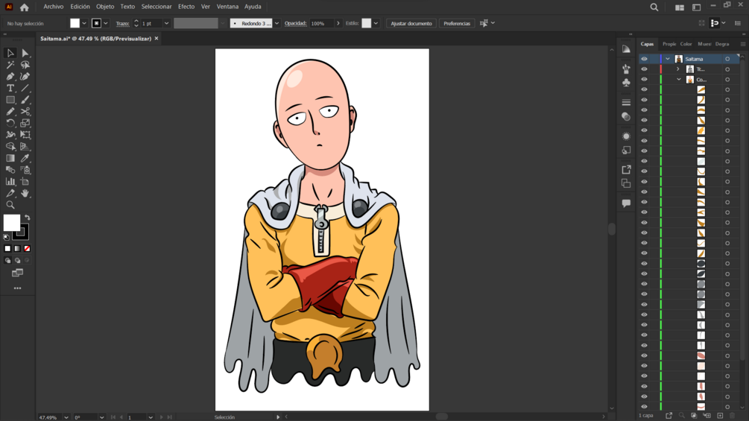Click the target circle of Saitama layer
The height and width of the screenshot is (421, 749).
(x=727, y=59)
